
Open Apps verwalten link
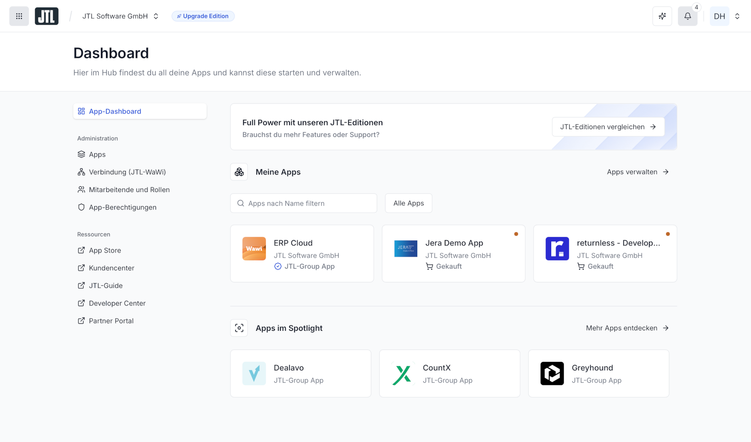coord(638,172)
